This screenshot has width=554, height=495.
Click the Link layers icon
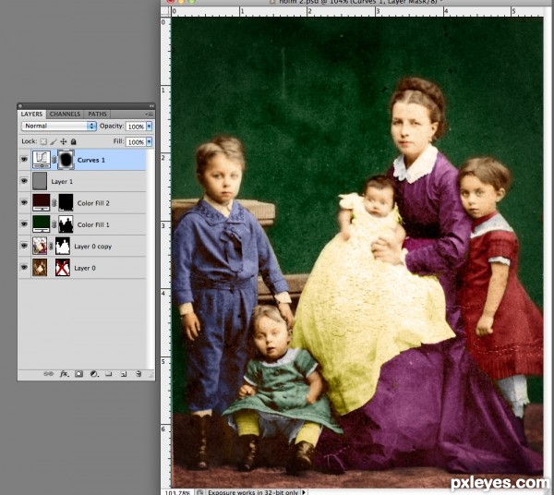[48, 374]
